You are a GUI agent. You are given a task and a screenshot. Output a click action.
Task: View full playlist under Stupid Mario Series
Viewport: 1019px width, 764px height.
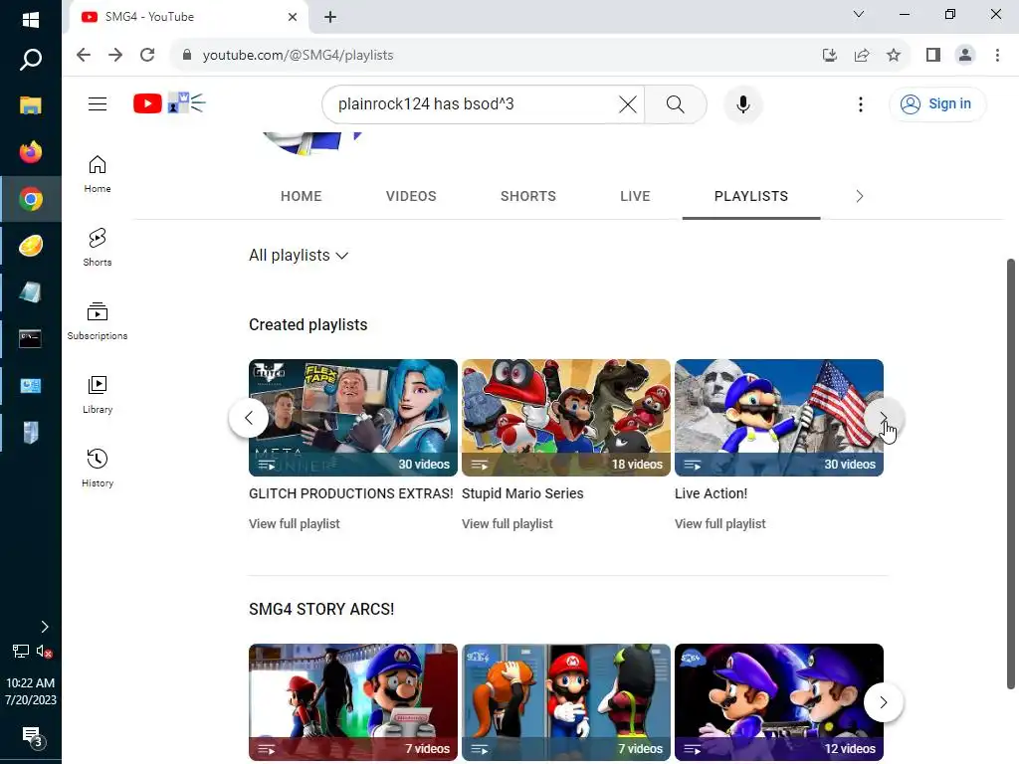coord(508,523)
